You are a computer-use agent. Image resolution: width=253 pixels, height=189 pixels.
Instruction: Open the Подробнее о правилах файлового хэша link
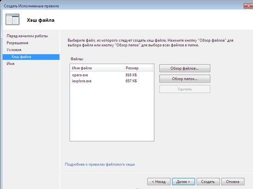pyautogui.click(x=100, y=164)
